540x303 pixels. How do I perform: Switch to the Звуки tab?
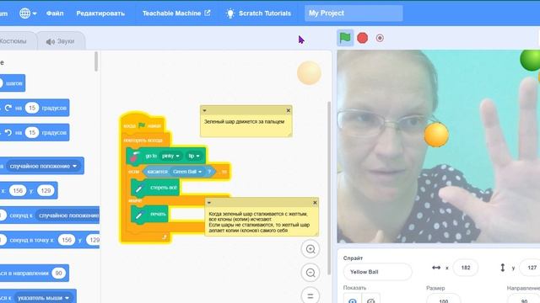click(60, 41)
